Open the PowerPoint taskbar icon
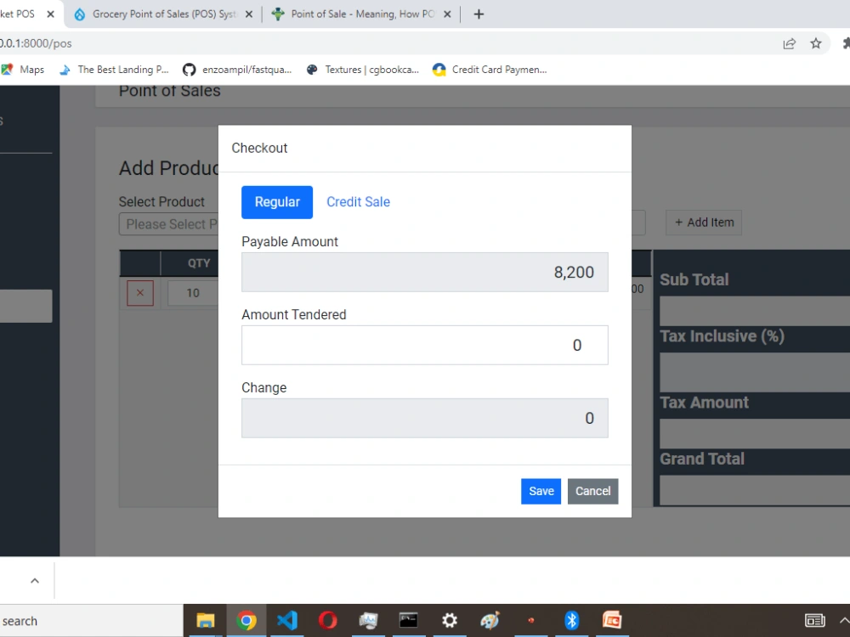This screenshot has width=850, height=637. coord(612,621)
